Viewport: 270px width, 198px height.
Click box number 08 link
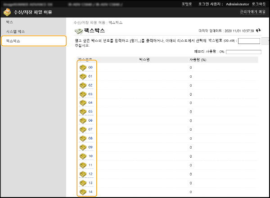(x=90, y=139)
